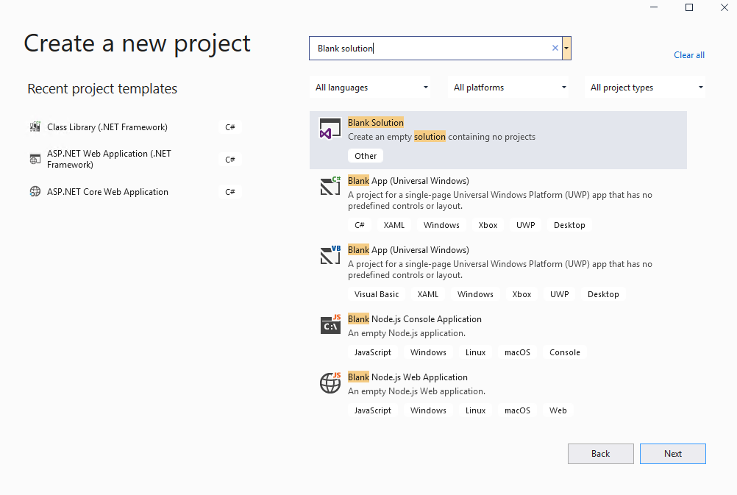Click the Class Library recent template icon
Screen dimensions: 737x495
[35, 127]
